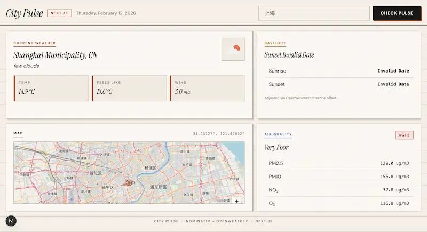Click the CURRENT WEATHER section label

[35, 43]
